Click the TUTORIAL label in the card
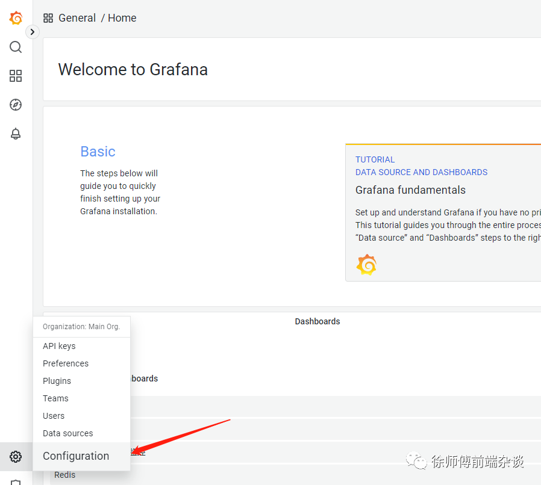The image size is (541, 485). click(x=375, y=159)
